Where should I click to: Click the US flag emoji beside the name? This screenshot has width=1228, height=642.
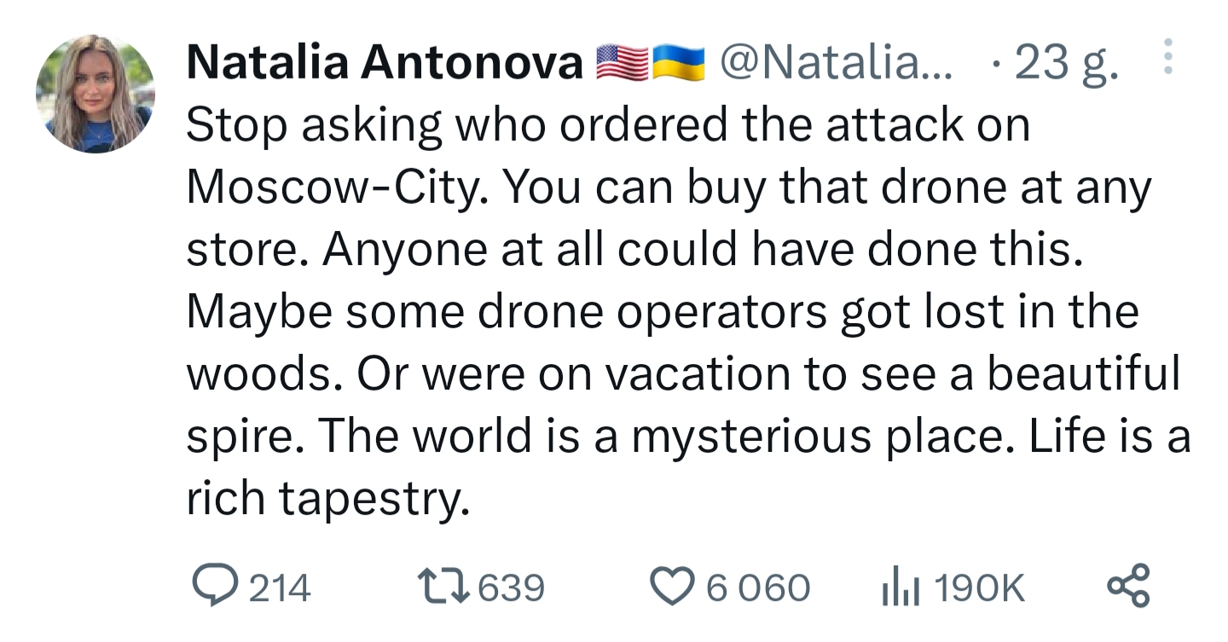(622, 63)
